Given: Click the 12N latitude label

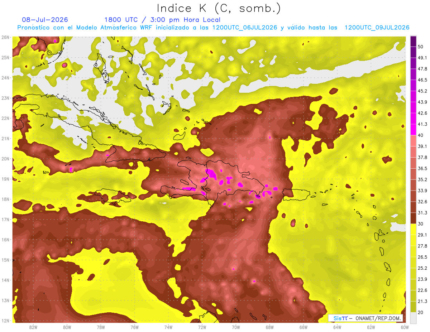Looking at the screenshot, I should [5, 321].
